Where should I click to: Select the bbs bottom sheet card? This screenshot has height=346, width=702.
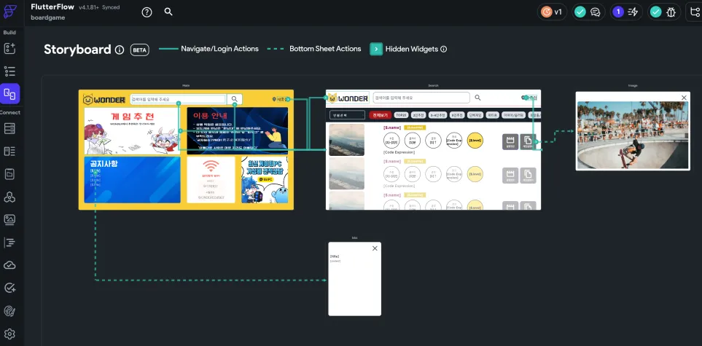(354, 279)
